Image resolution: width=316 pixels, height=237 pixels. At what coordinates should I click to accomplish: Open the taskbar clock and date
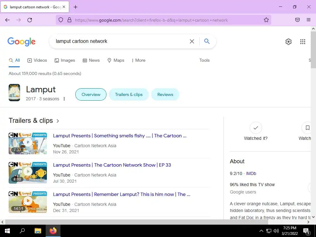click(289, 231)
